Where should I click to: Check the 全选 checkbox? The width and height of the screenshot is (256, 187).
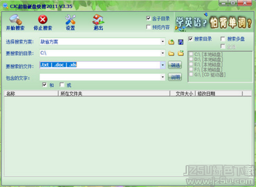click(x=223, y=46)
